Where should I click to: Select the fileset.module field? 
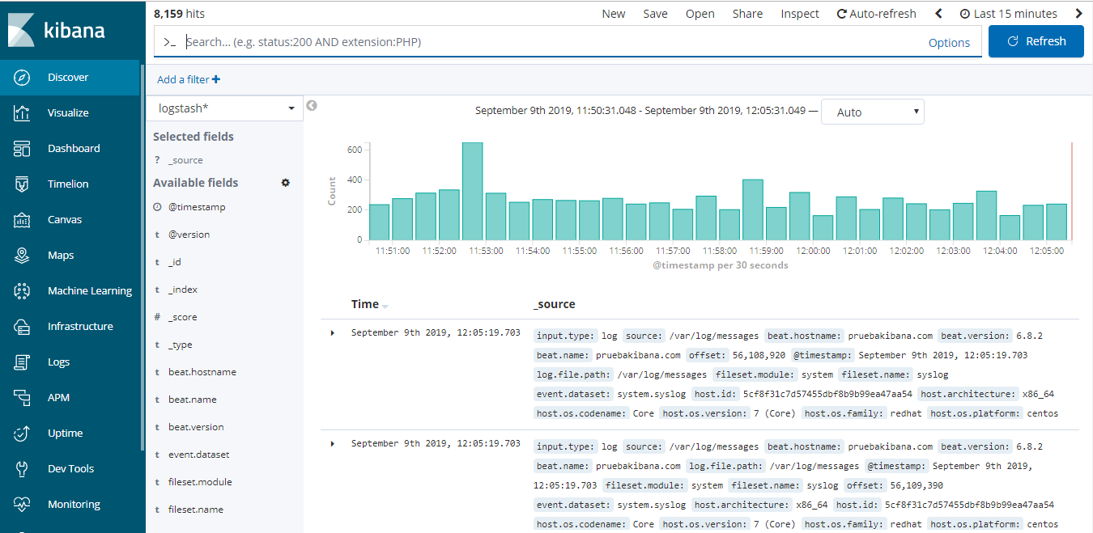200,482
